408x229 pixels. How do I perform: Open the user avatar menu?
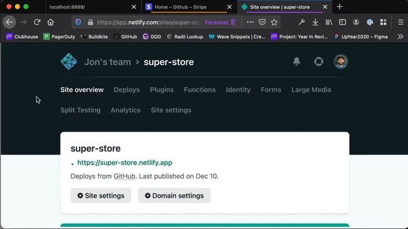pos(340,62)
